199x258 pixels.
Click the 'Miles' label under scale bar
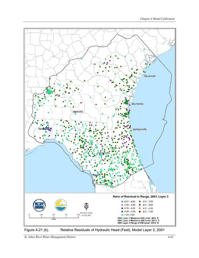pos(54,219)
